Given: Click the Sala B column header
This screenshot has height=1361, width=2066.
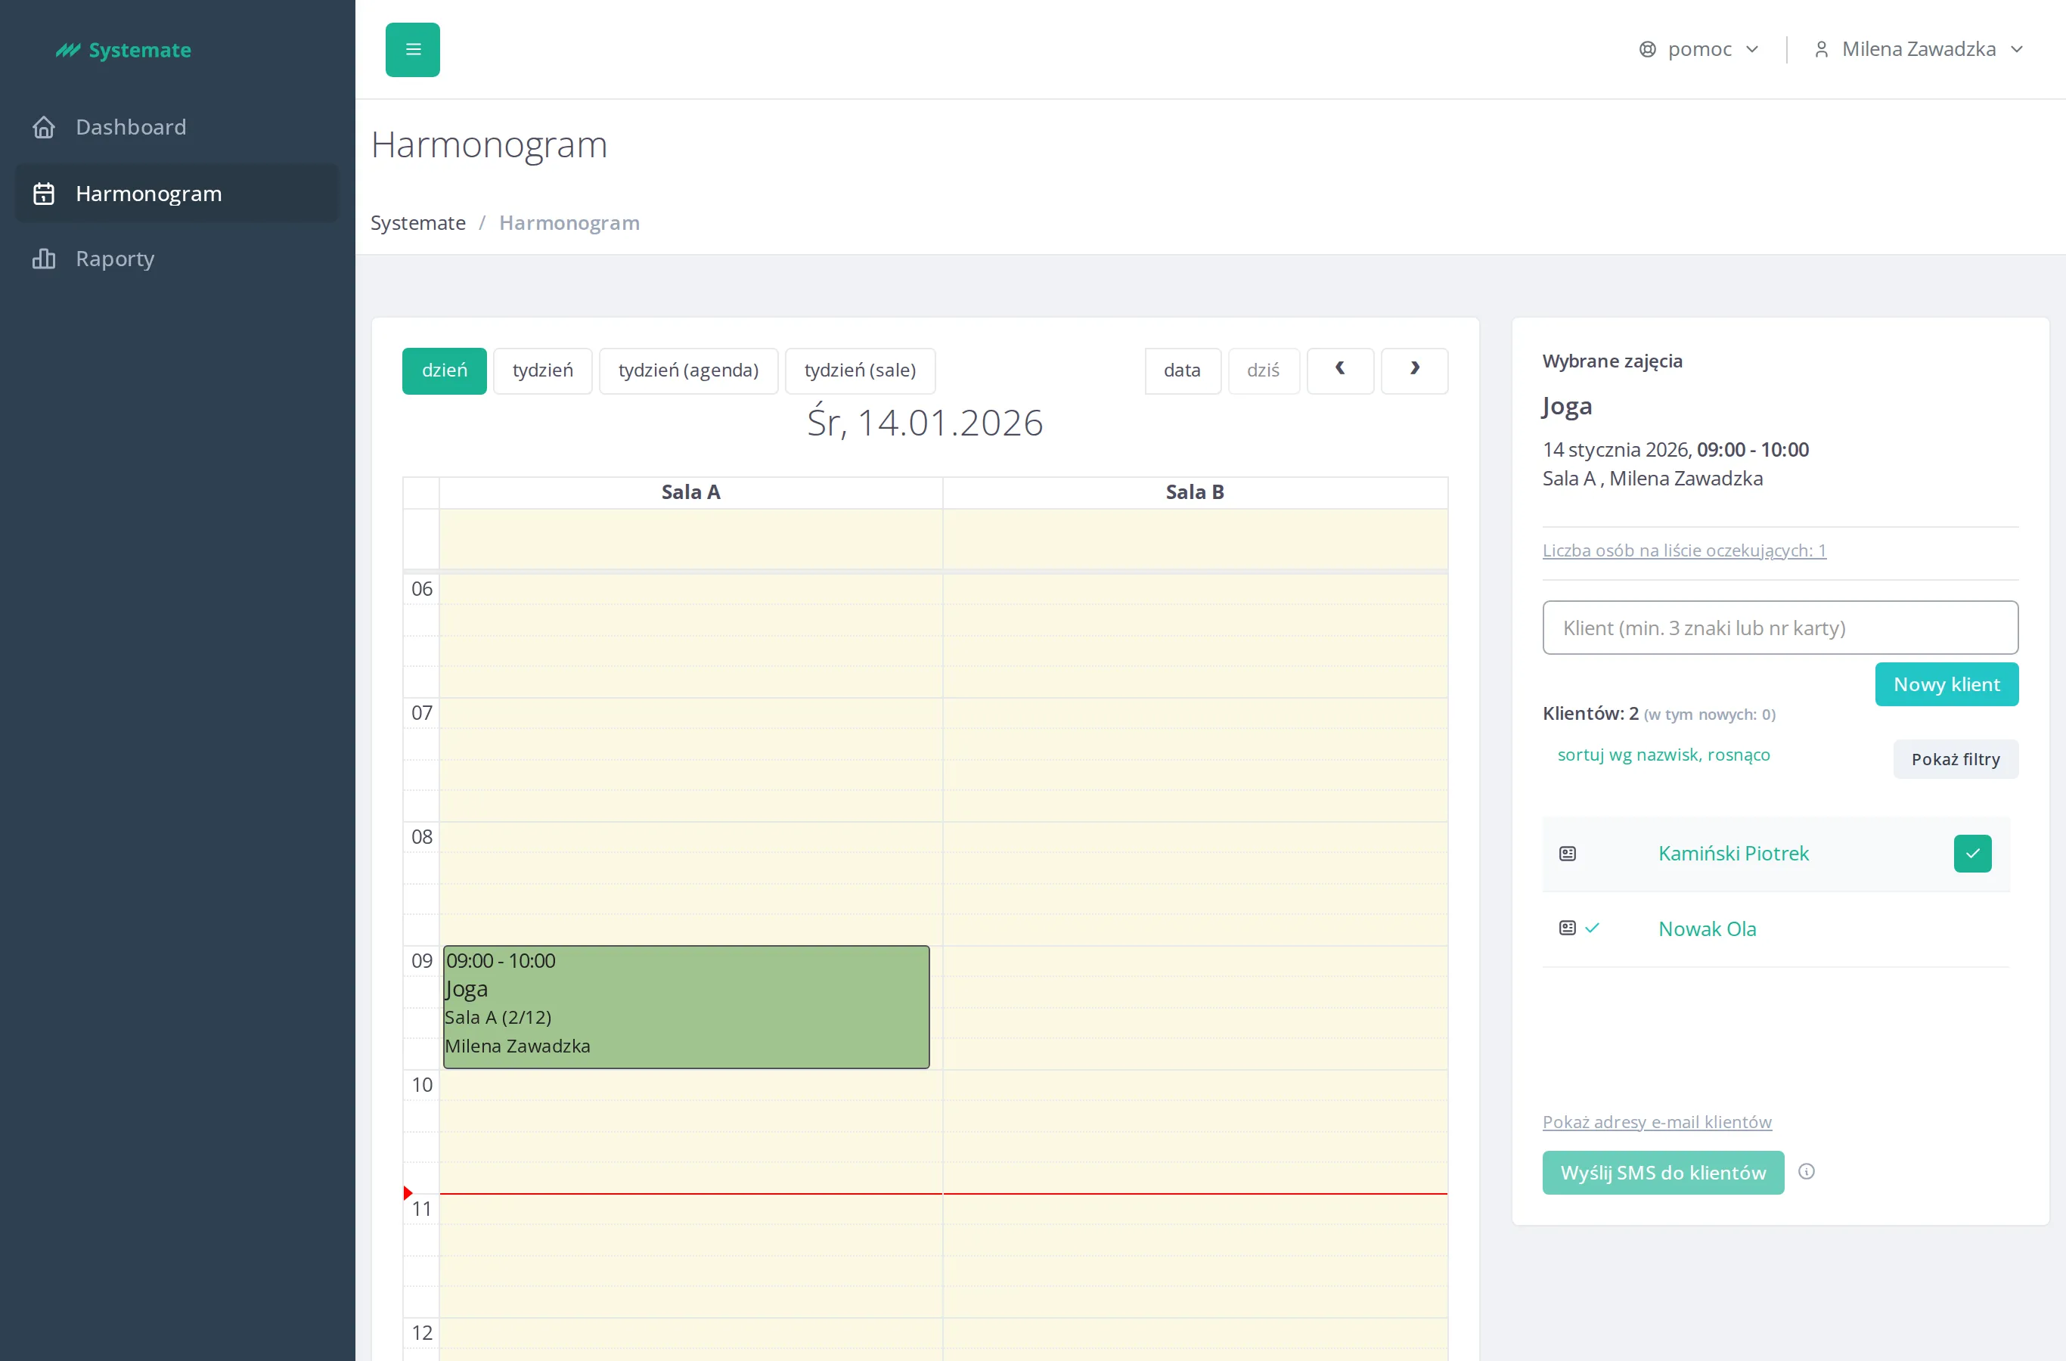Looking at the screenshot, I should point(1195,492).
